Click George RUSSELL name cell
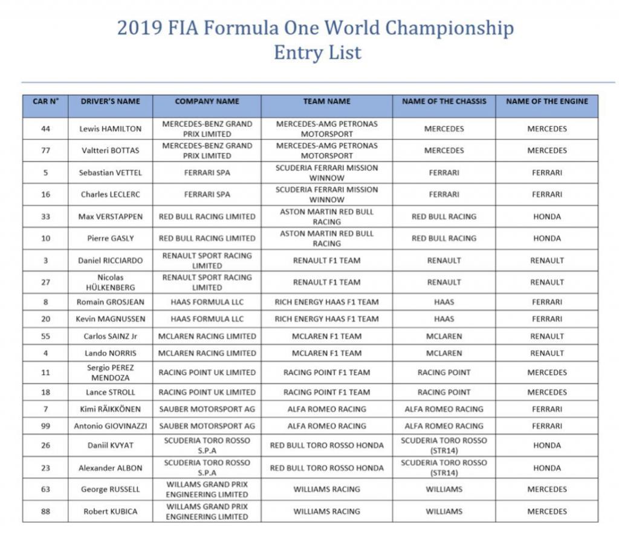The height and width of the screenshot is (536, 619). point(111,490)
